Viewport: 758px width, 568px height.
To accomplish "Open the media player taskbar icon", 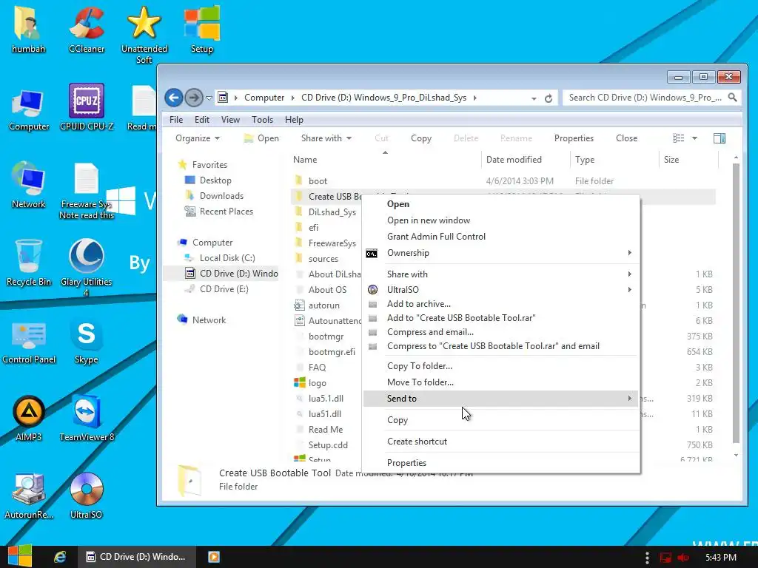I will tap(214, 557).
